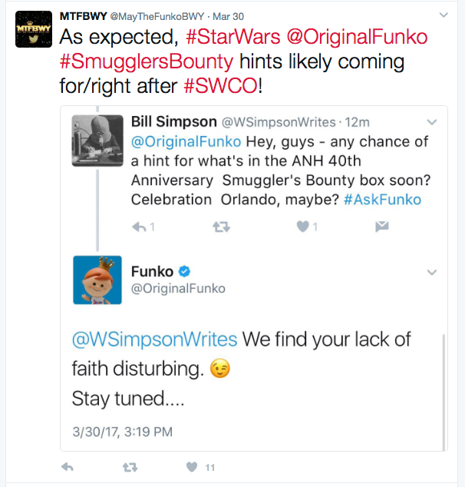Viewport: 465px width, 487px height.
Task: Reply to the MTFBWY tweet
Action: point(68,466)
